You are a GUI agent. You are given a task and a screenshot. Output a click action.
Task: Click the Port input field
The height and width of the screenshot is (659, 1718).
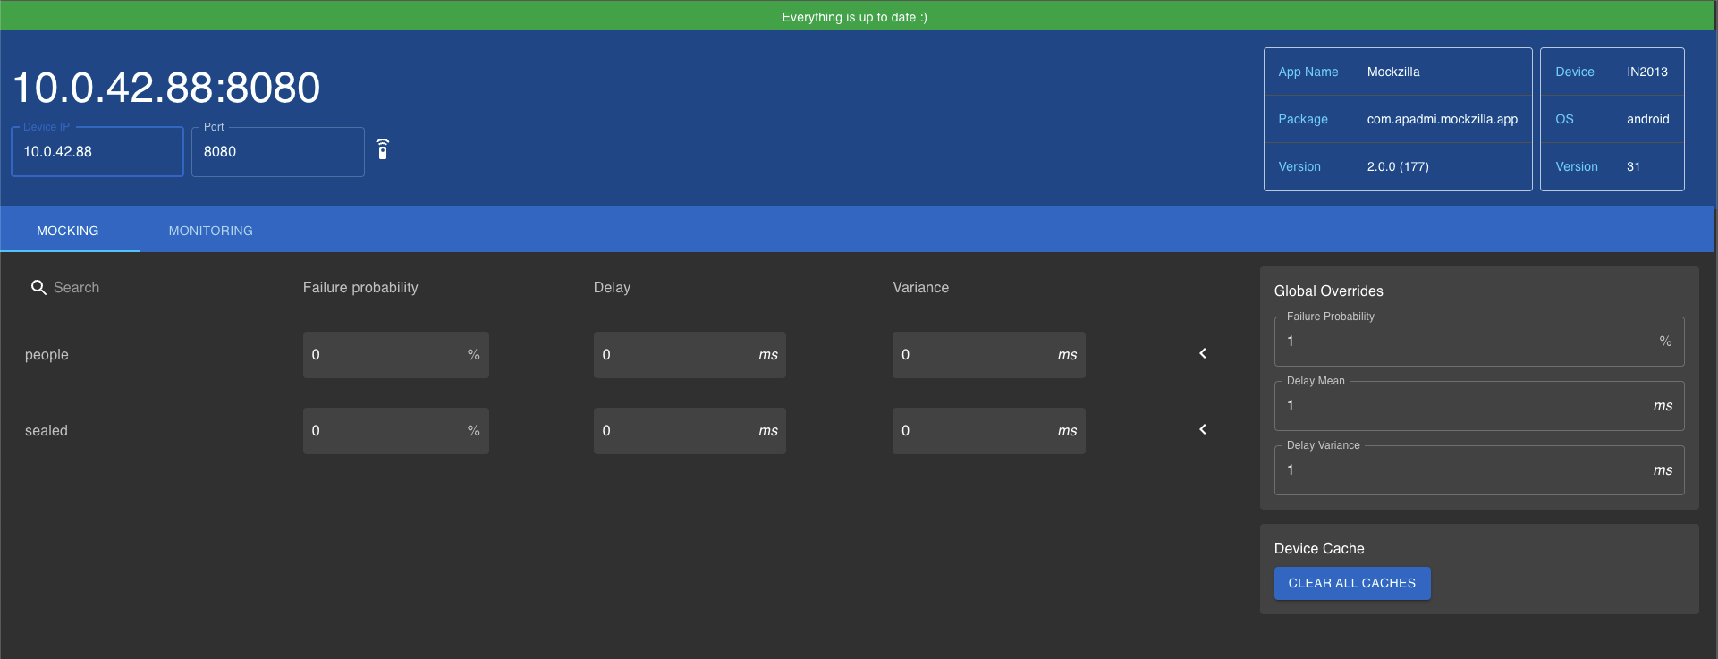coord(277,152)
